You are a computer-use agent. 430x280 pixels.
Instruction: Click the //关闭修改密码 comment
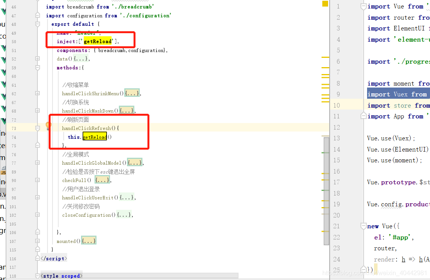click(81, 206)
